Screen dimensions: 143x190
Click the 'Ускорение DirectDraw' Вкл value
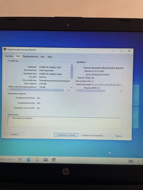[39, 98]
